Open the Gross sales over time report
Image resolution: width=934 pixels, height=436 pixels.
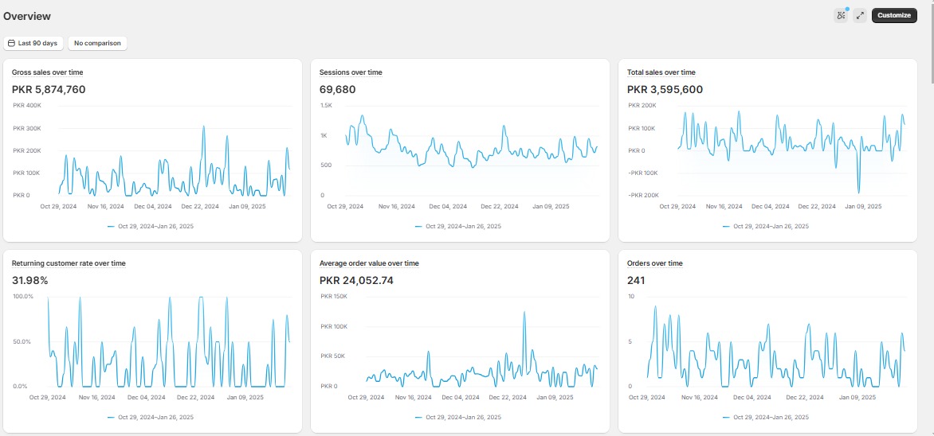point(47,72)
